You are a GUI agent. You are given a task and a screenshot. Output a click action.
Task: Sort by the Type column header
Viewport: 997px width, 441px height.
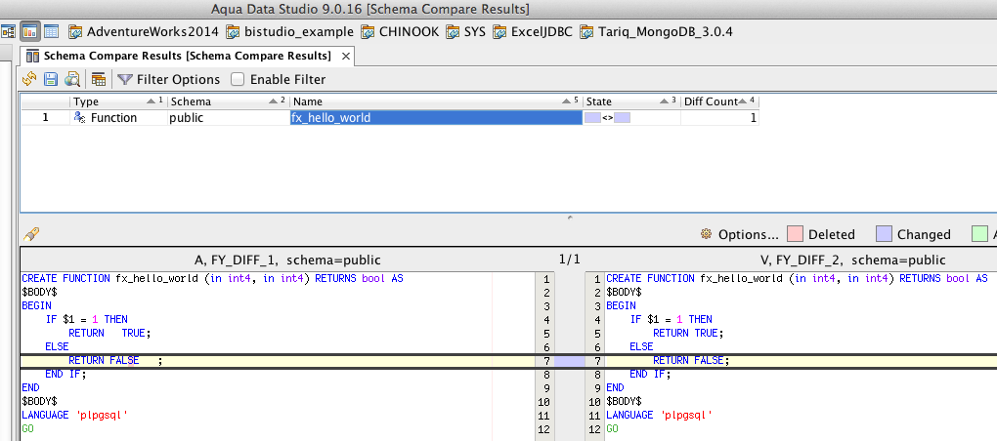coord(118,101)
